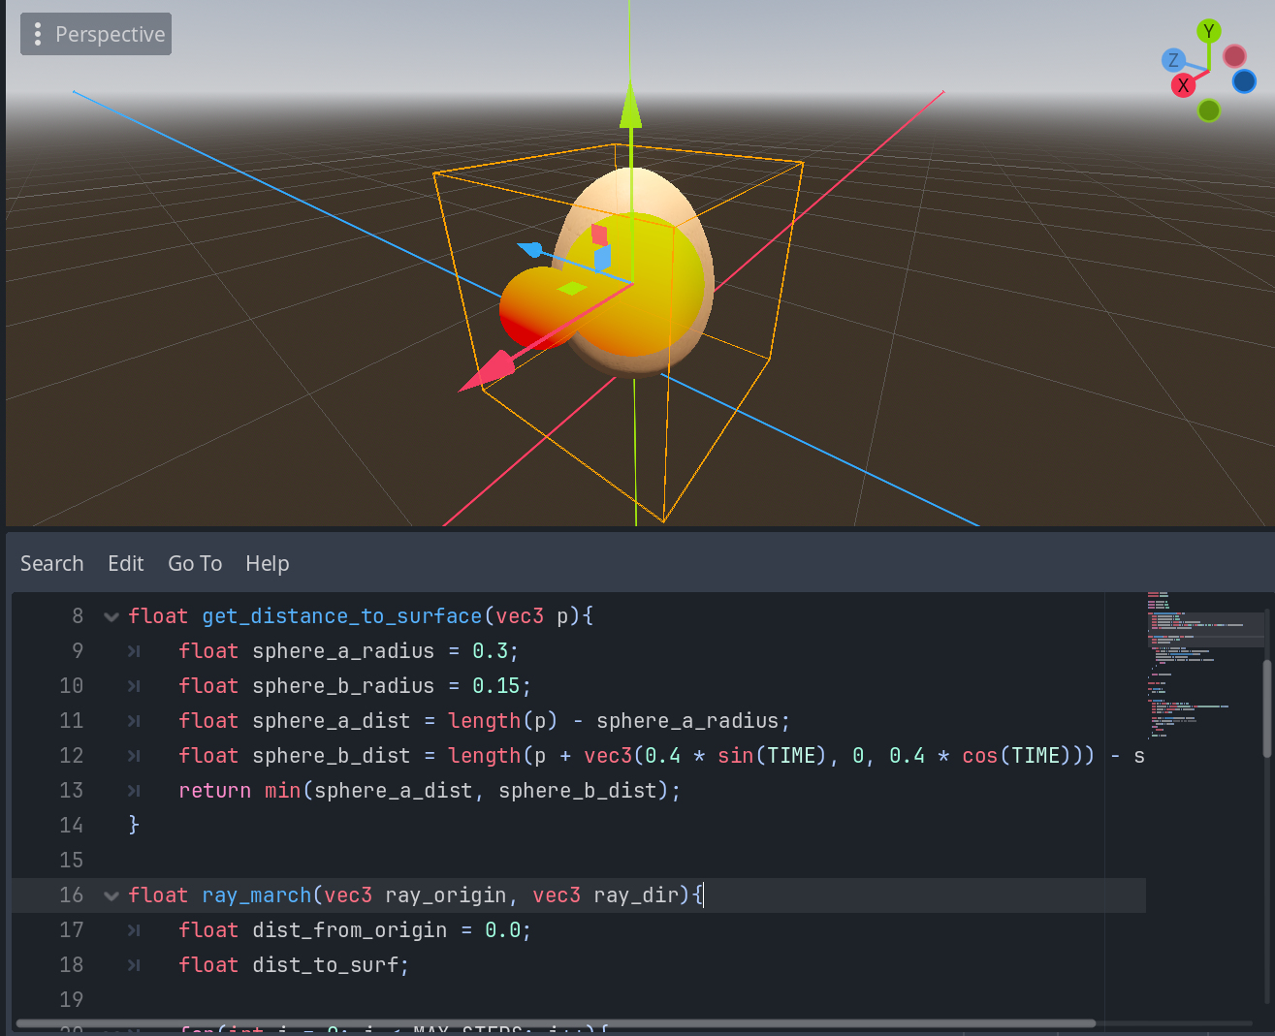
Task: Collapse the get_distance_to_surface function fold arrow
Action: [112, 616]
